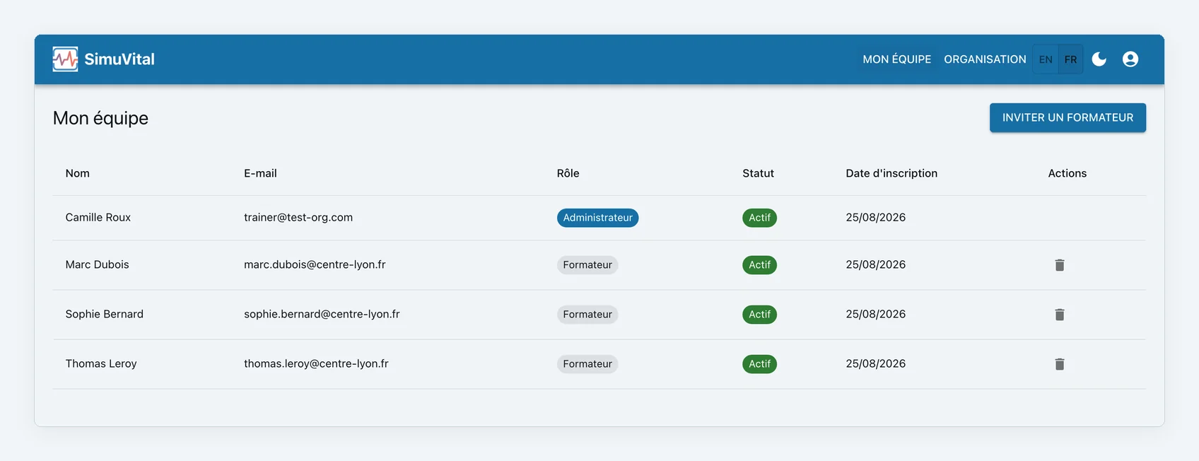
Task: Open the user account profile icon
Action: (x=1130, y=59)
